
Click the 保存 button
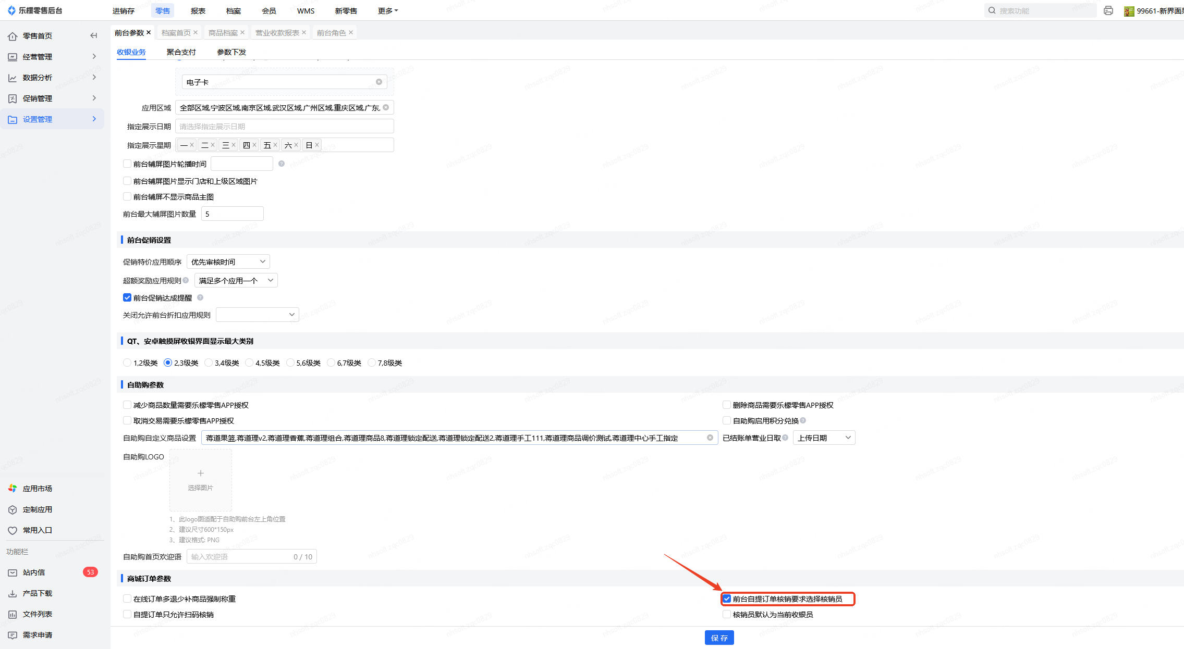[x=719, y=638]
